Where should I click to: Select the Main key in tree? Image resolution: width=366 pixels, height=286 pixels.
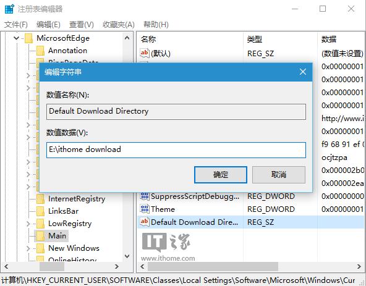point(57,236)
